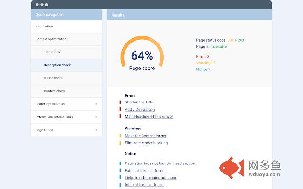Open Content check item
The image size is (303, 189).
tap(66, 91)
